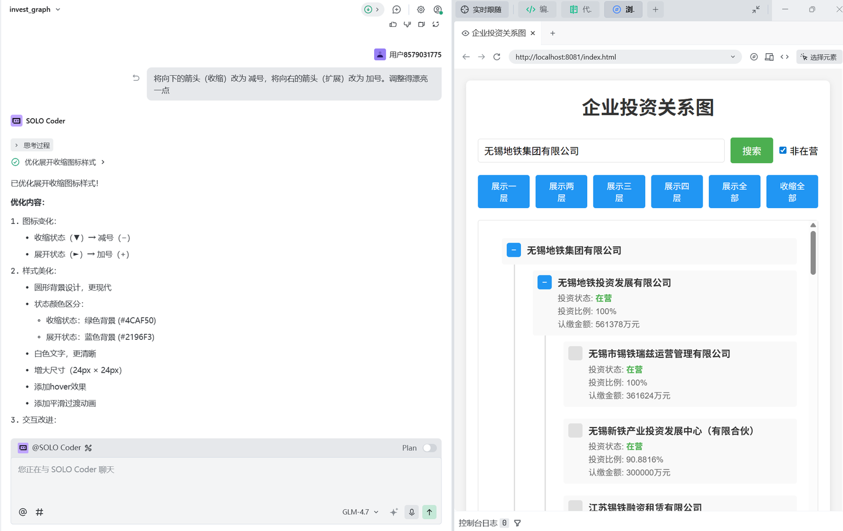Click the SOLO Coder chat input area

(226, 480)
